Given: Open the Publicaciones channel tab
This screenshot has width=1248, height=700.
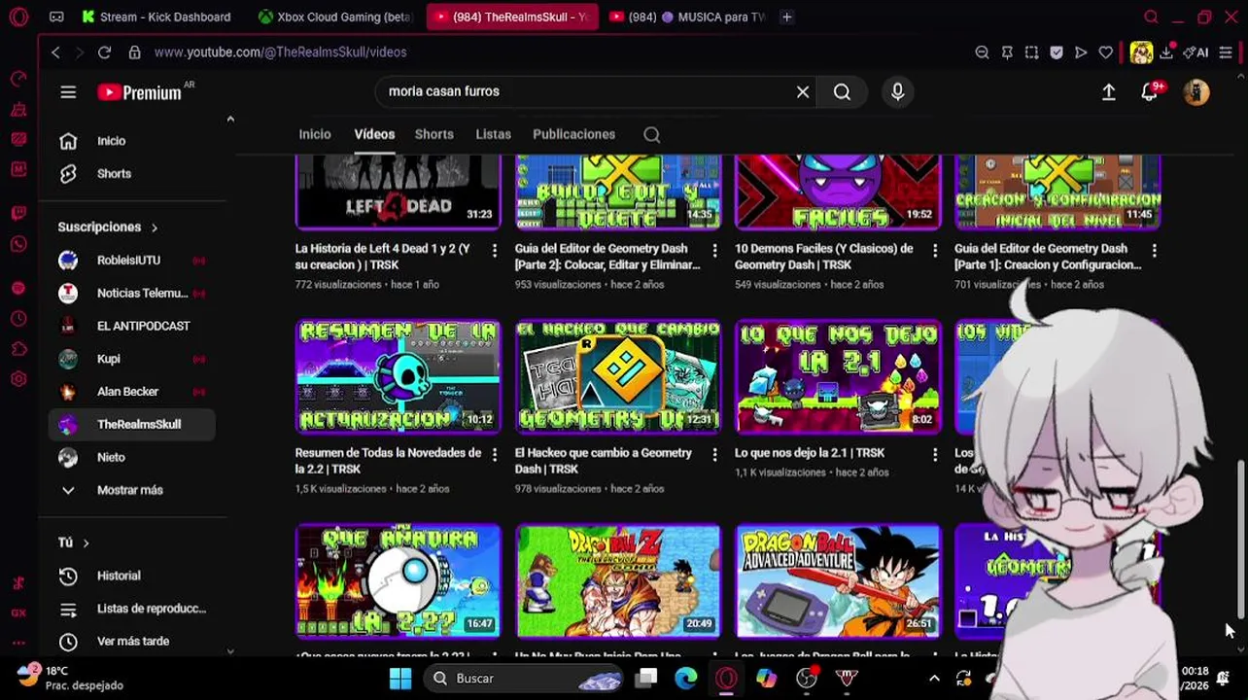Looking at the screenshot, I should coord(573,134).
